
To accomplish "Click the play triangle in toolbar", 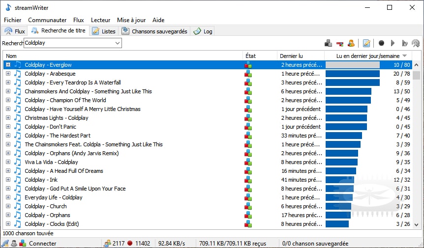I will [x=393, y=43].
